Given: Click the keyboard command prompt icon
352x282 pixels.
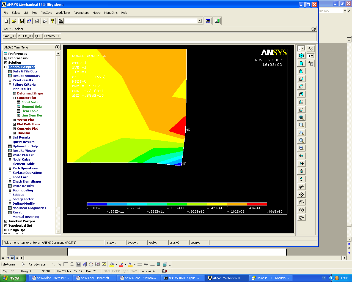Looking at the screenshot, I should tap(61, 21).
